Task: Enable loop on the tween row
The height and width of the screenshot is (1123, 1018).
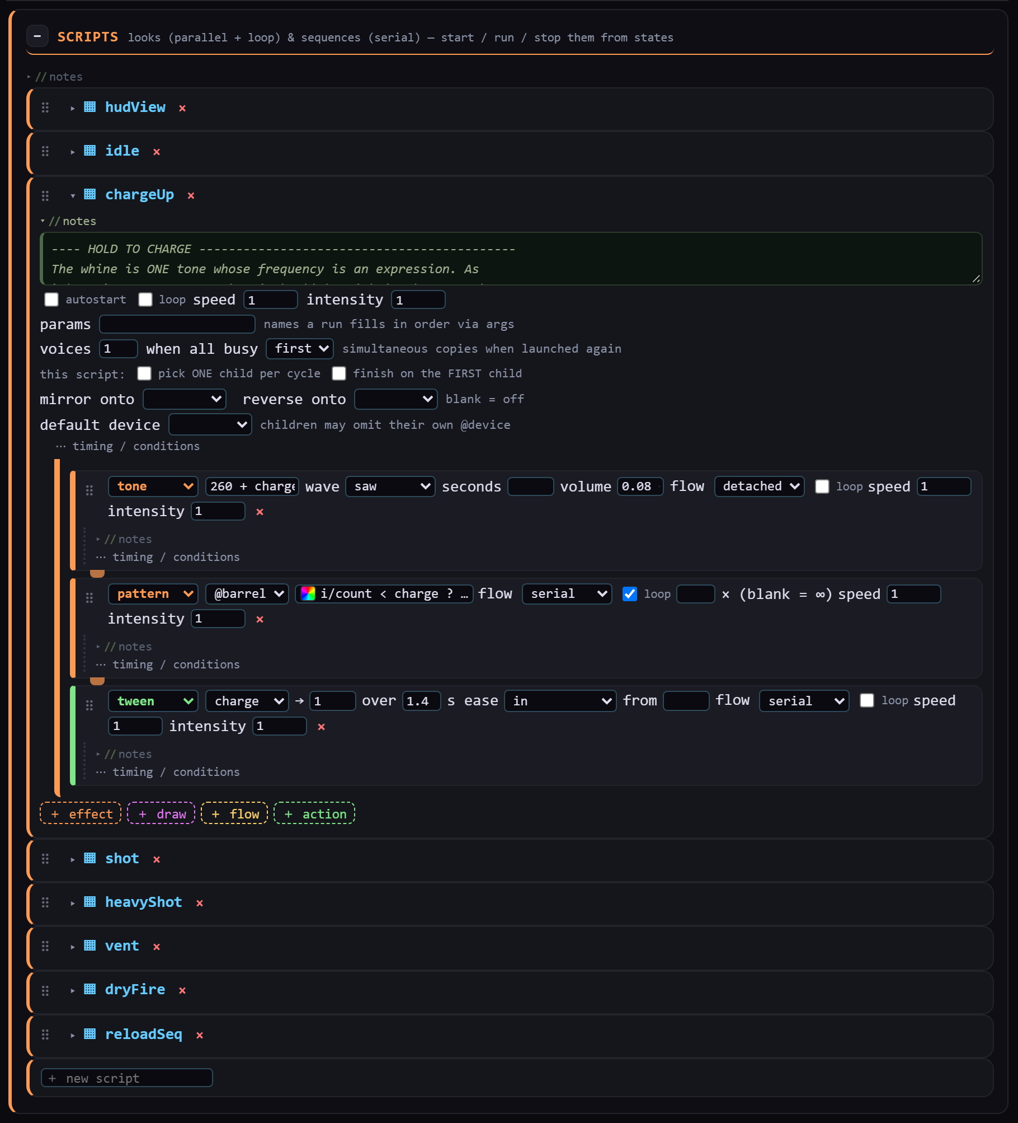Action: pos(867,700)
